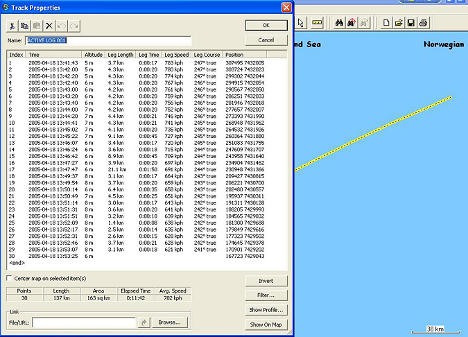Viewport: 468px width, 337px height.
Task: Sort by Time column header
Action: pos(53,55)
